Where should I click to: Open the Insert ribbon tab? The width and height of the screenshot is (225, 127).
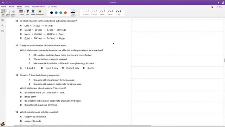click(12, 7)
